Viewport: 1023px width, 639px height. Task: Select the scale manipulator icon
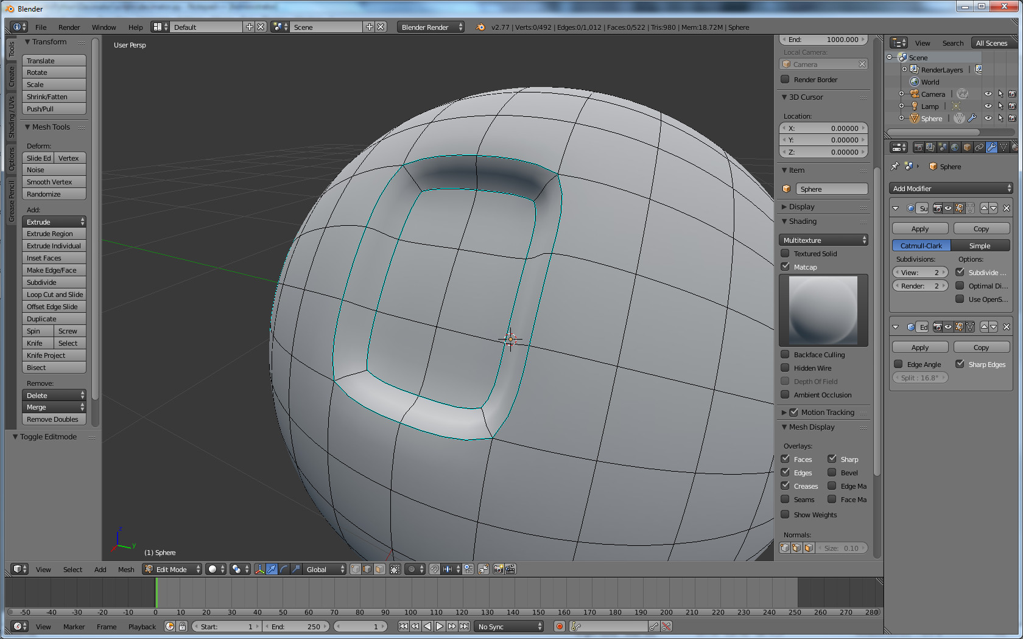(x=296, y=569)
